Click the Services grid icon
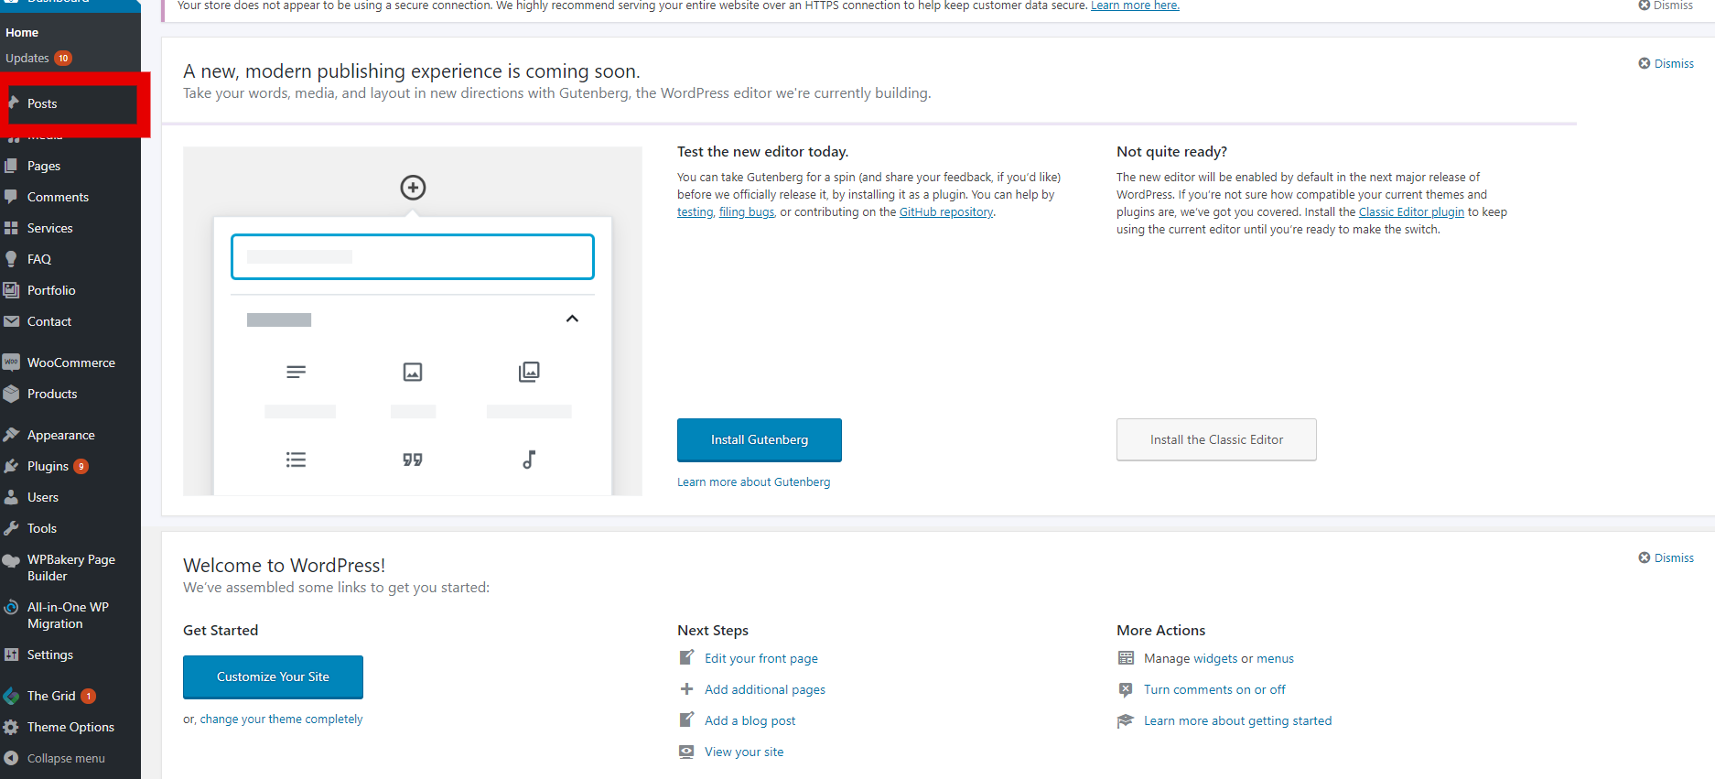Viewport: 1715px width, 779px height. (11, 228)
